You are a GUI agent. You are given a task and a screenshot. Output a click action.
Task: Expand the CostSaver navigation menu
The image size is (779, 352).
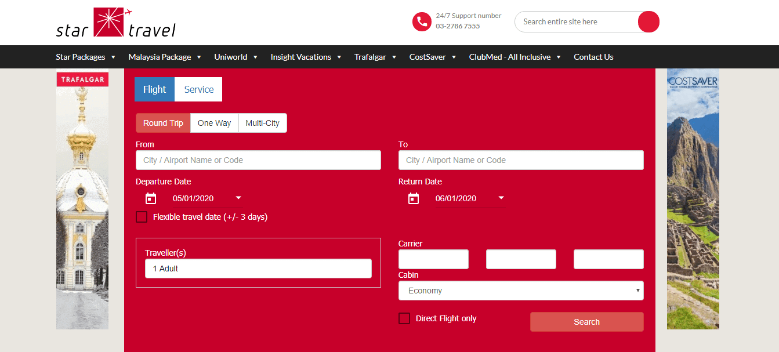click(433, 57)
